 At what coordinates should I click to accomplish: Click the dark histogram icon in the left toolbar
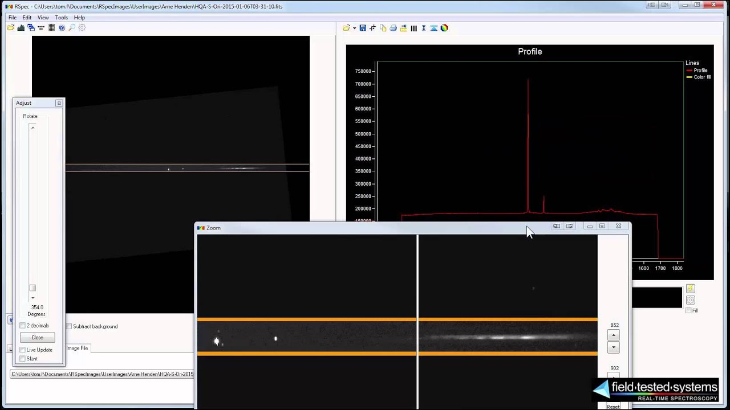(21, 27)
